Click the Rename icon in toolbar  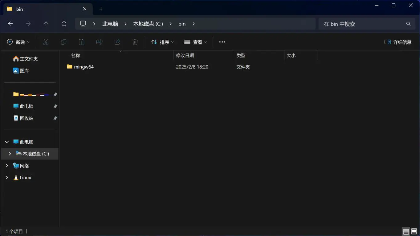[x=99, y=42]
